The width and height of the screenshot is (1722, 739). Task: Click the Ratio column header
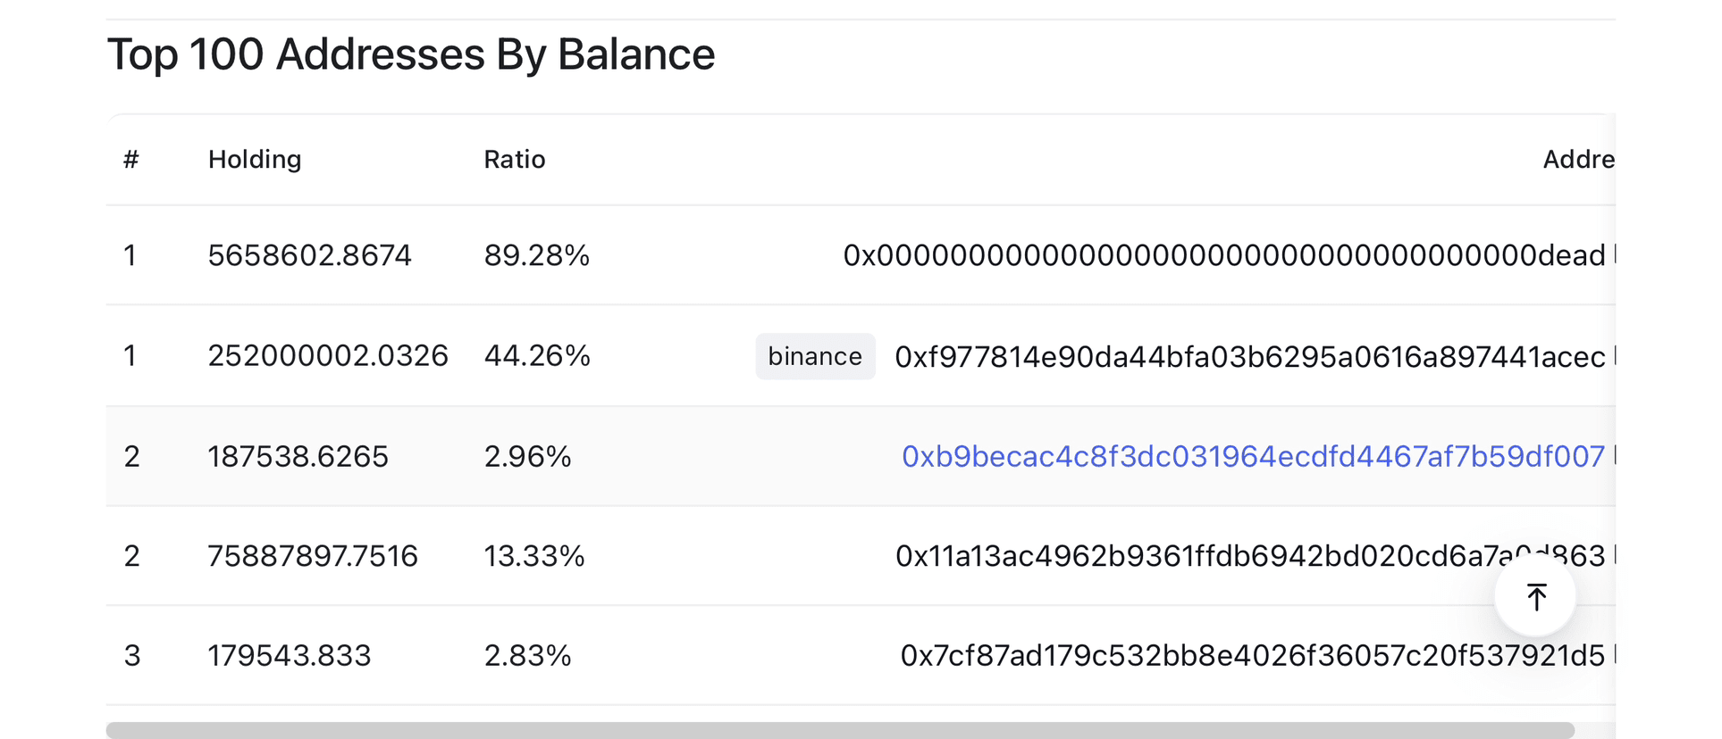pos(515,160)
